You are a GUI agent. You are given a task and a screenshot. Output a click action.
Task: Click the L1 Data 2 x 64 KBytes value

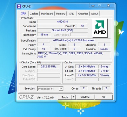pyautogui.click(x=87, y=67)
